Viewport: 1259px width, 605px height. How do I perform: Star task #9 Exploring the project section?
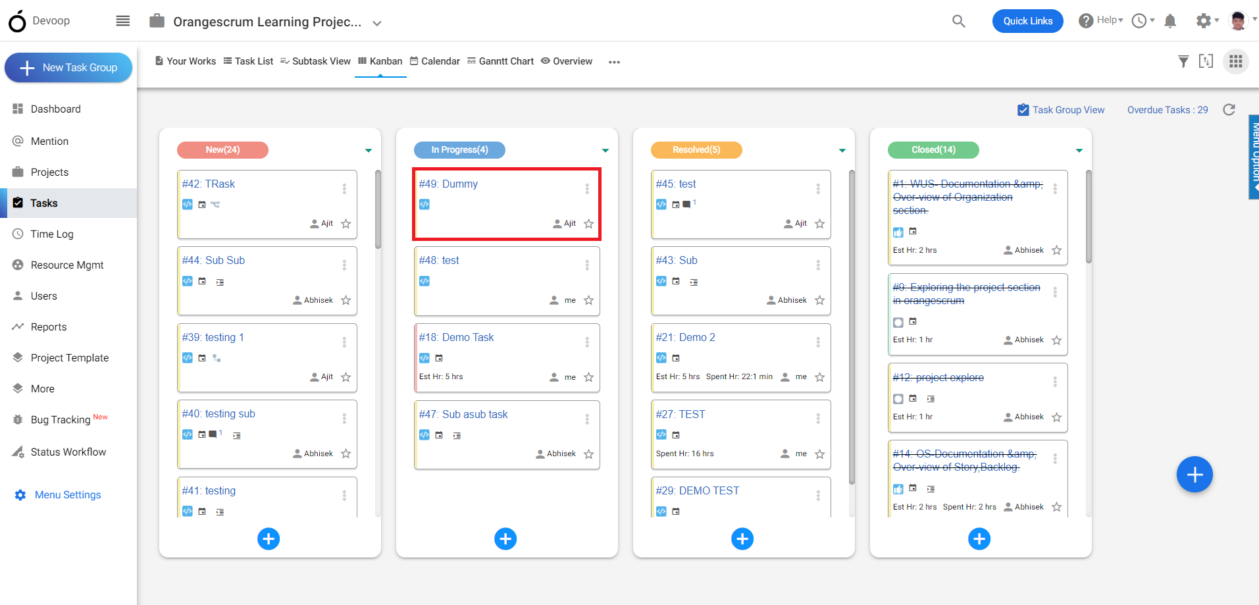tap(1057, 340)
